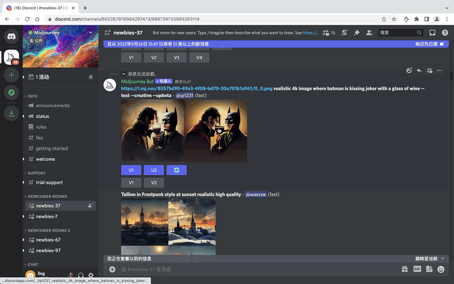Open the 1 活动 events item
Screen dimensions: 454x284
[x=60, y=77]
